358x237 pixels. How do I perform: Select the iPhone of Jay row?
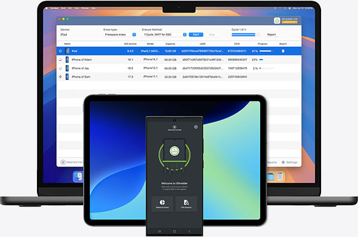click(x=179, y=68)
